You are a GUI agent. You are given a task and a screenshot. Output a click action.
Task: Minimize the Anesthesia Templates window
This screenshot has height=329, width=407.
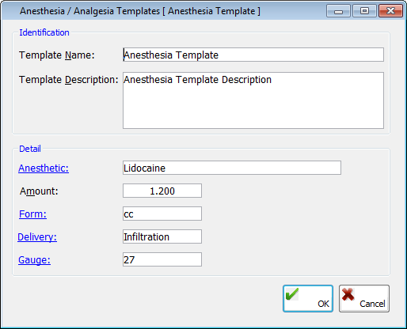pos(338,11)
